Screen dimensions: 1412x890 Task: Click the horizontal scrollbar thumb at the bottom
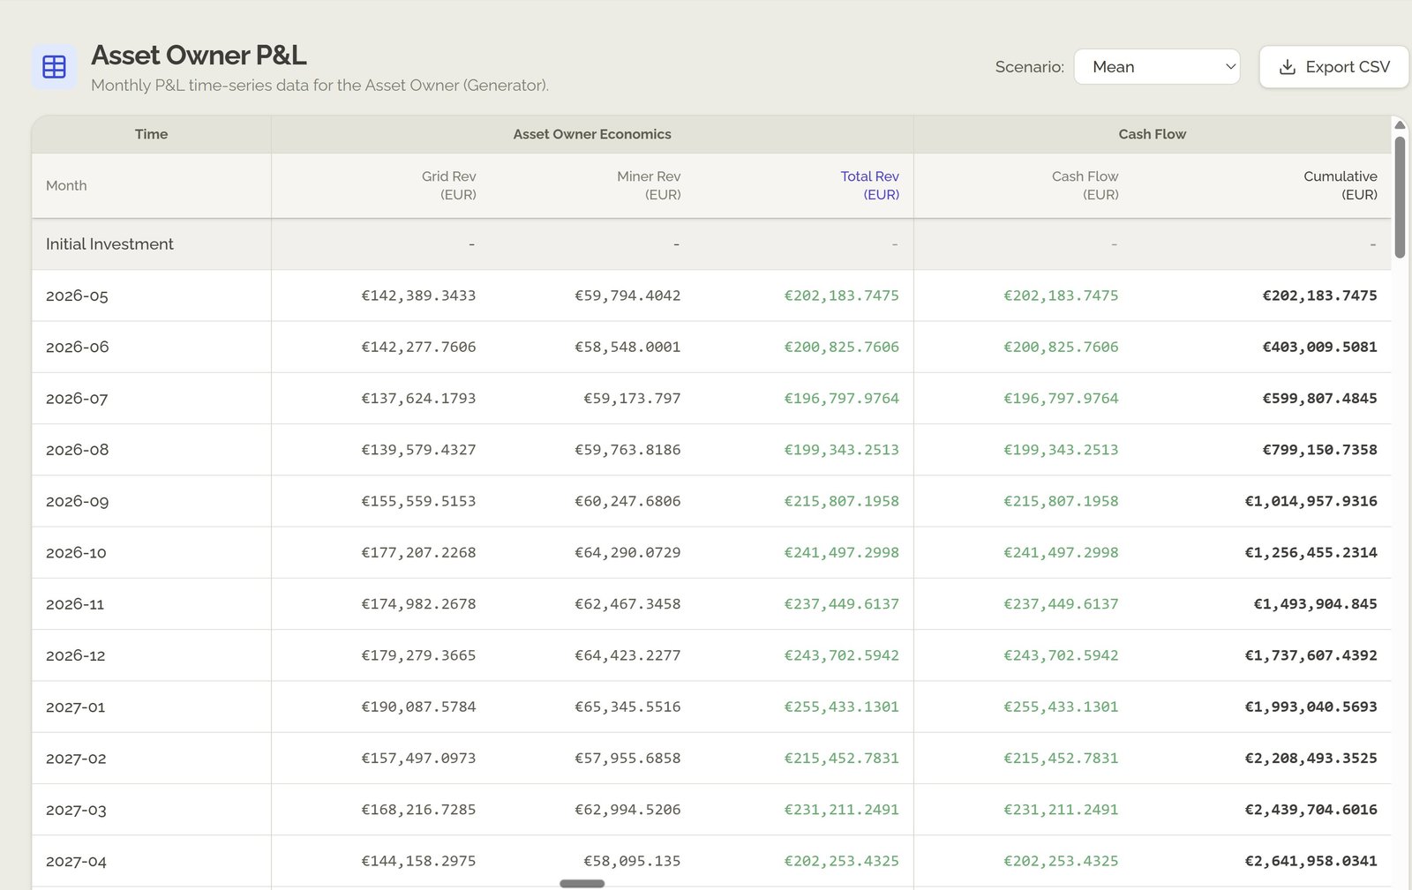point(582,883)
